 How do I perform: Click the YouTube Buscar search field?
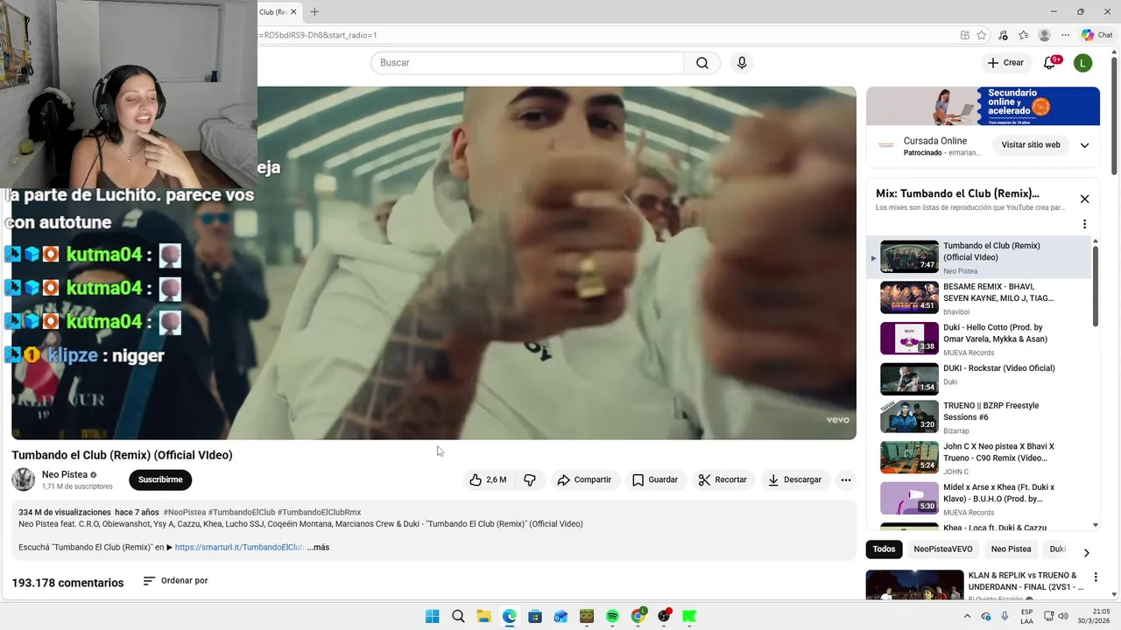click(527, 63)
